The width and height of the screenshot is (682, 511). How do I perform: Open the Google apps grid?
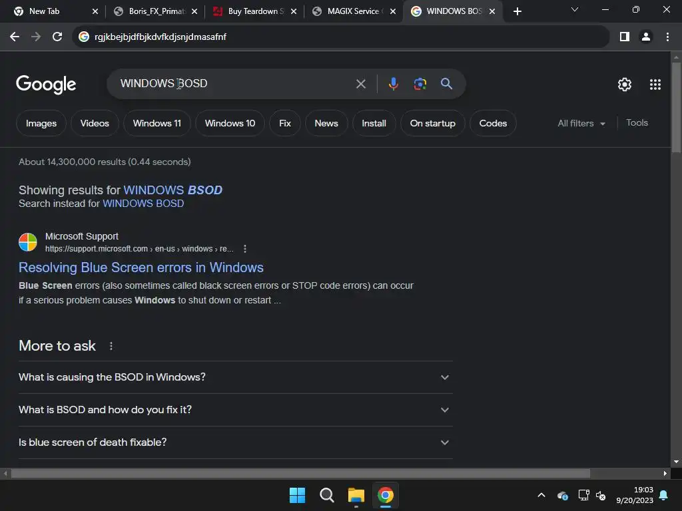[x=655, y=85]
